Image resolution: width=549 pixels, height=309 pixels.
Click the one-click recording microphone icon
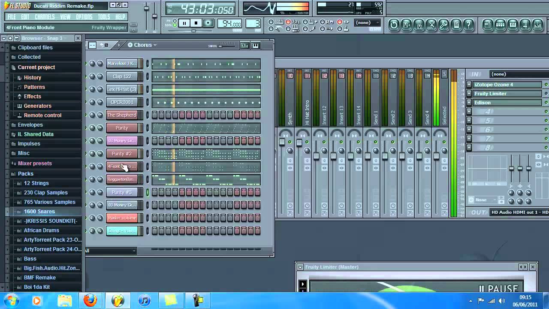[444, 25]
